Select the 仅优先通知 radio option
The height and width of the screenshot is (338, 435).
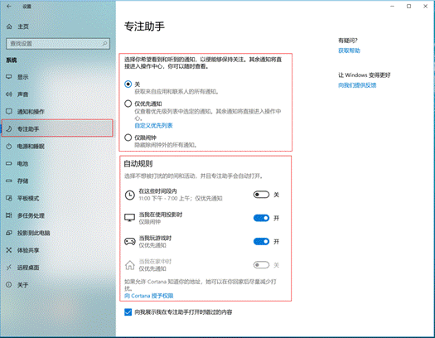coord(128,104)
